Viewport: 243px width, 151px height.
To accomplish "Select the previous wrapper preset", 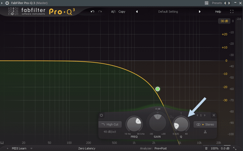I will [225, 3].
